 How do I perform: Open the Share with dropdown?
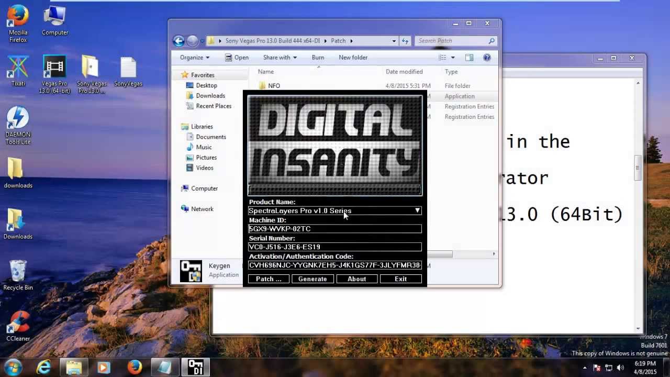[x=280, y=58]
